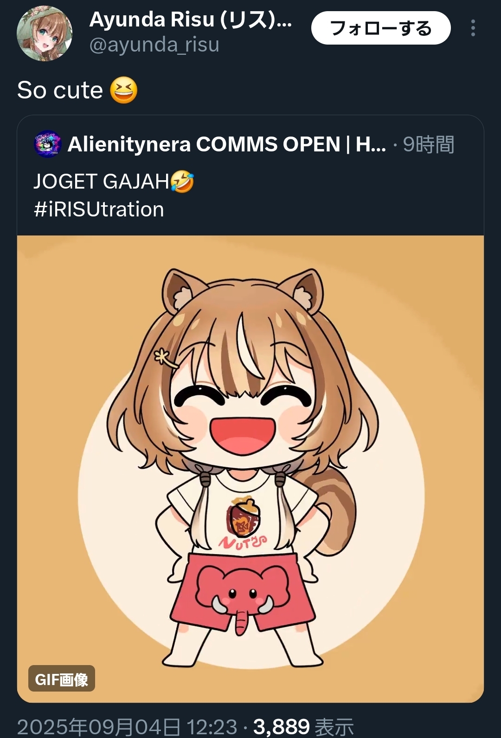
Task: Click the フォローする follow button
Action: 381,28
